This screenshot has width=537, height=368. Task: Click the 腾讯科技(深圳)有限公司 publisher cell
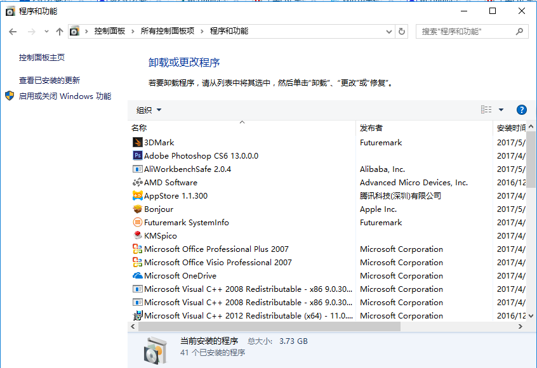[401, 196]
